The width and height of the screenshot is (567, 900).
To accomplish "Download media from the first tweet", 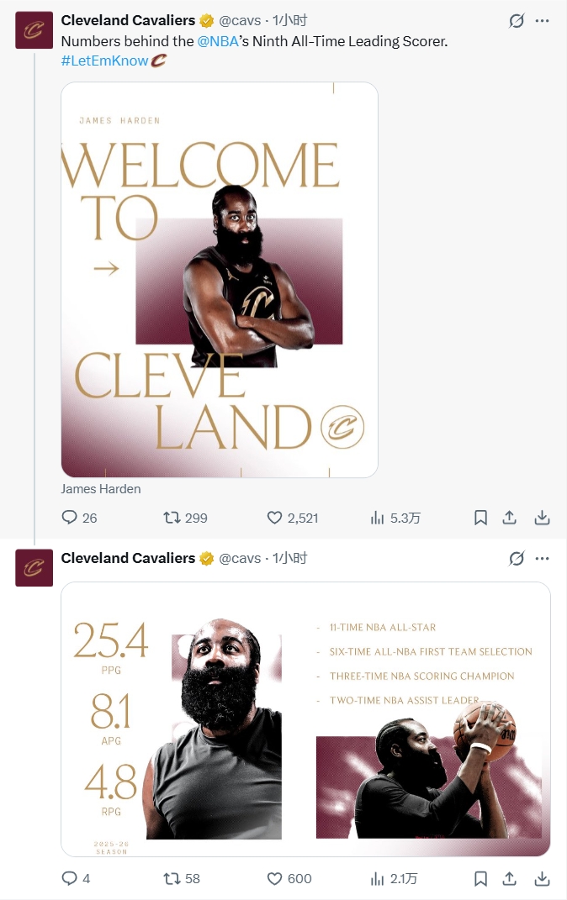I will pyautogui.click(x=542, y=518).
